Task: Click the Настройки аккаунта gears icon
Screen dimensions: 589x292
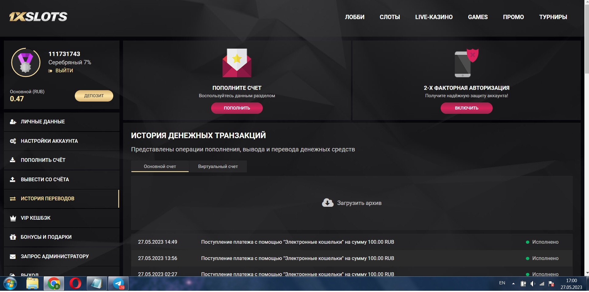Action: tap(12, 141)
